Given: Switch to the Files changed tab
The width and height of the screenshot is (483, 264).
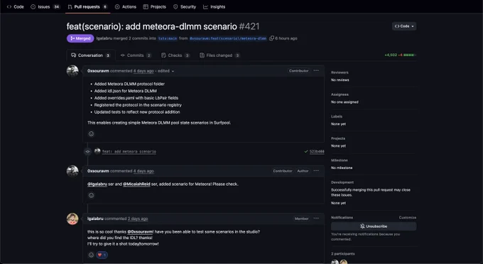Looking at the screenshot, I should pos(219,55).
